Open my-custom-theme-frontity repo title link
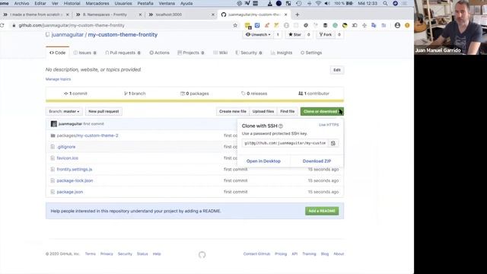This screenshot has height=274, width=487. 123,35
